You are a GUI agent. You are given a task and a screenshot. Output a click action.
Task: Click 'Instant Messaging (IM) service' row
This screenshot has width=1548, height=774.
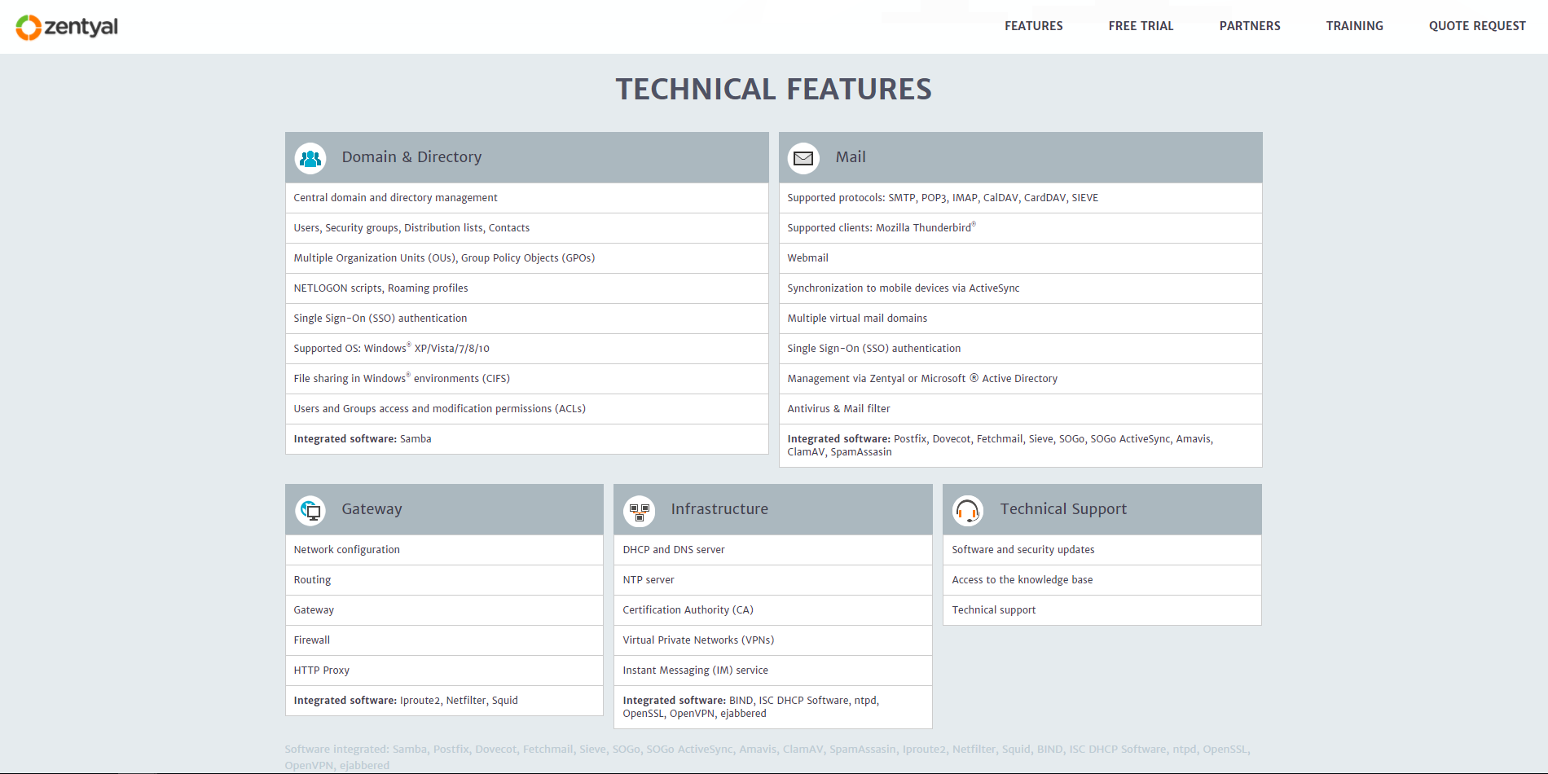pyautogui.click(x=773, y=671)
